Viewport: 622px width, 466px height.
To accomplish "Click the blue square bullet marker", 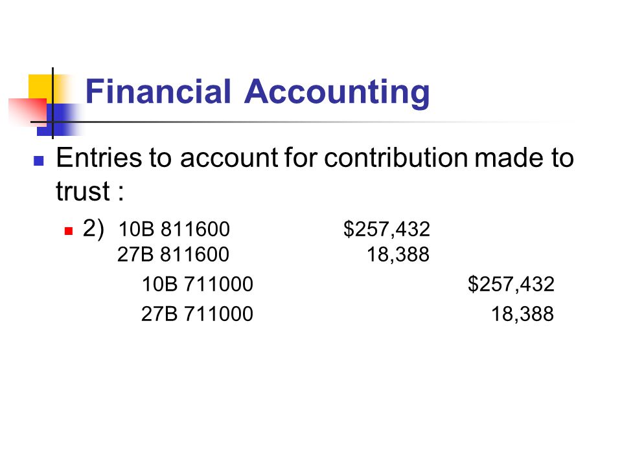I will (39, 161).
